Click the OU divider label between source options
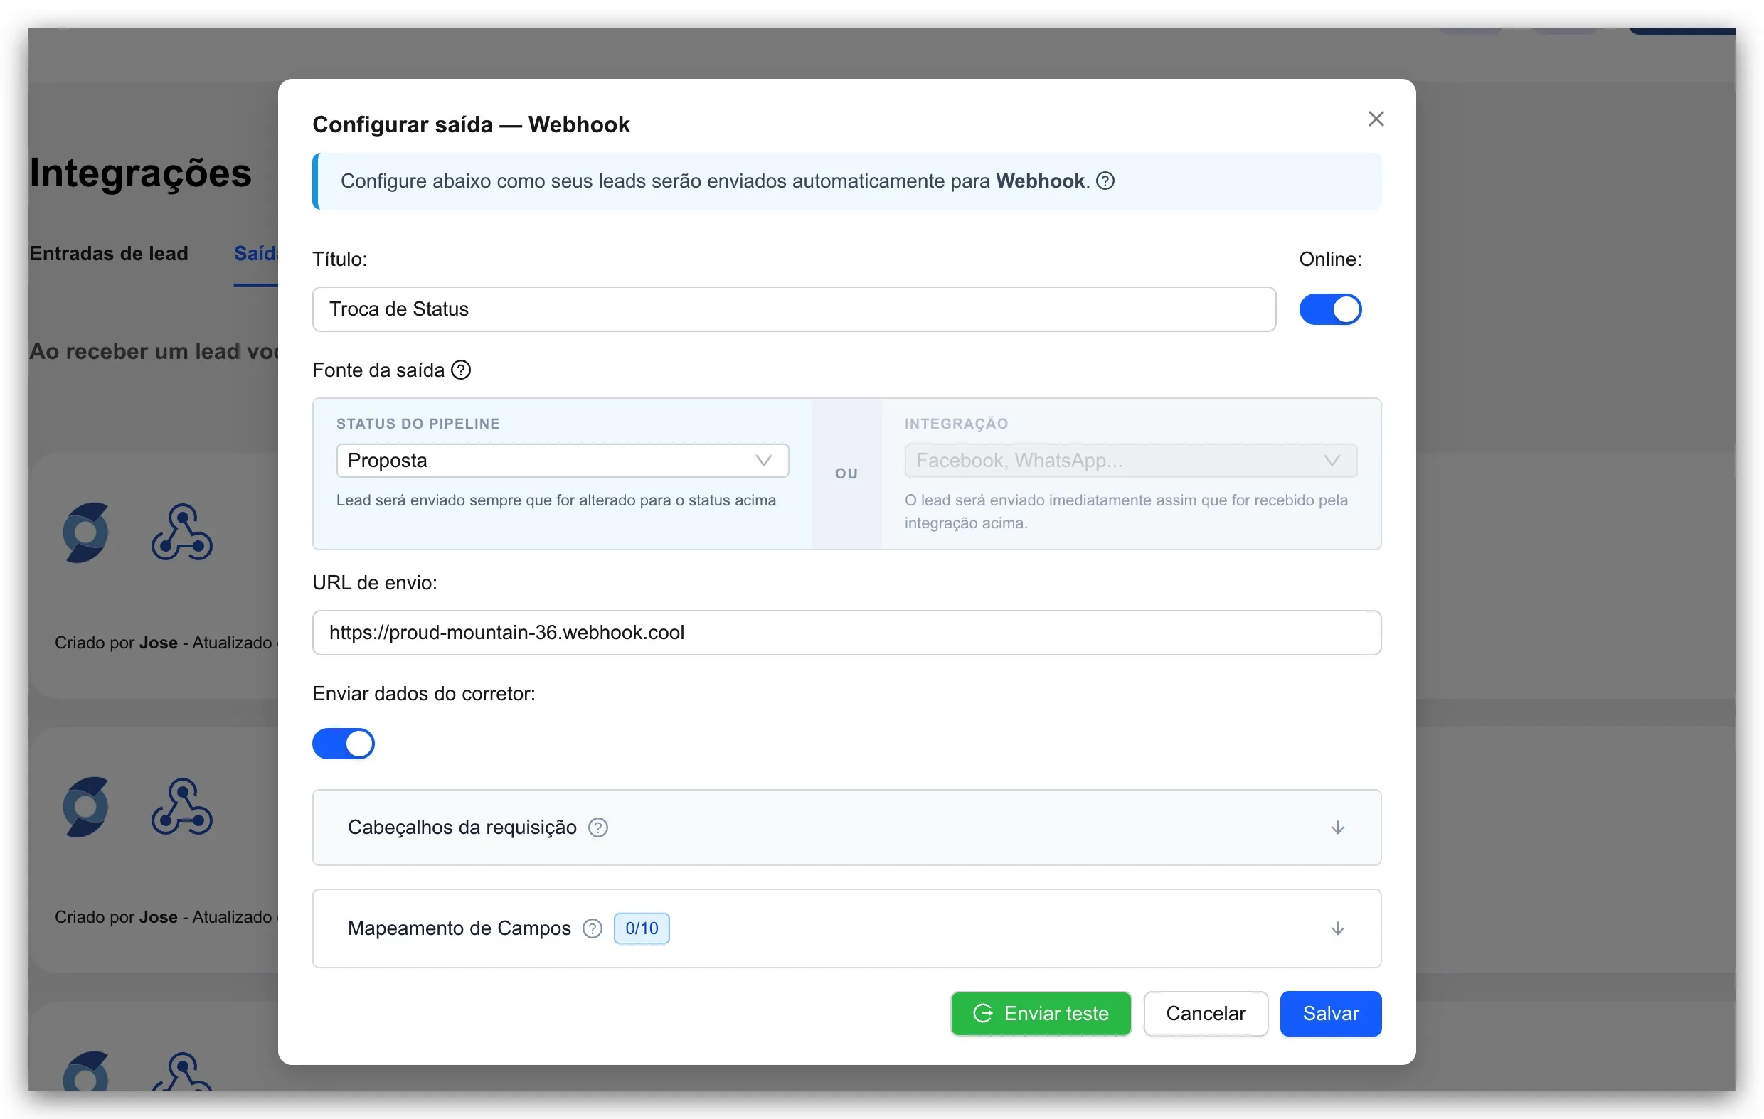The image size is (1764, 1119). 846,473
